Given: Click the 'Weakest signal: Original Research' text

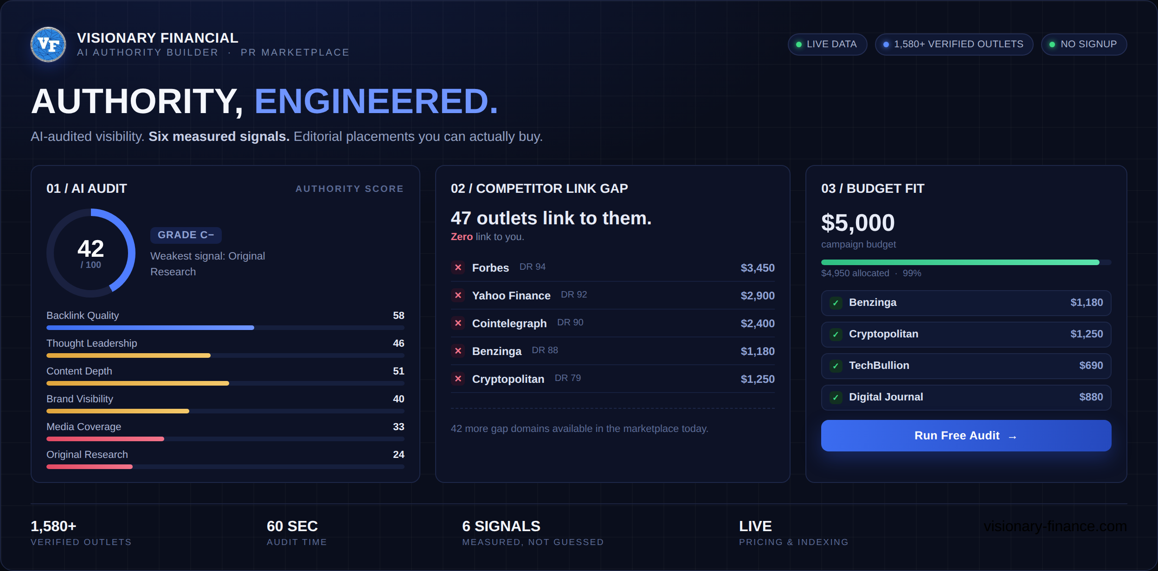Looking at the screenshot, I should (207, 264).
